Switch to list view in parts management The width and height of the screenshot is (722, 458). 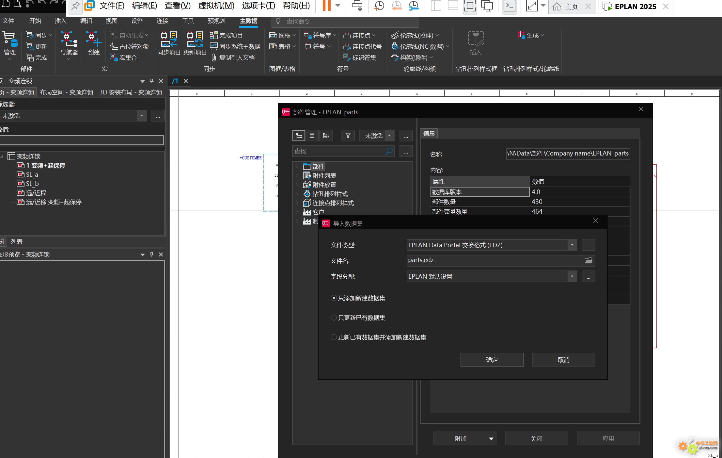tap(312, 136)
